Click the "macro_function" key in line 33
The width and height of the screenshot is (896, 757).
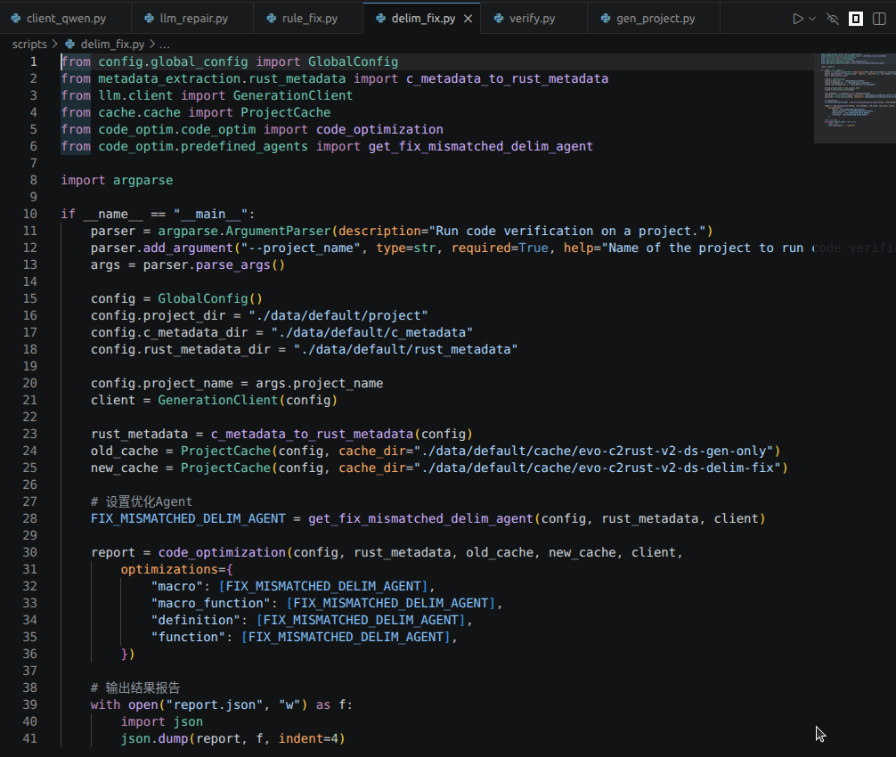[210, 603]
